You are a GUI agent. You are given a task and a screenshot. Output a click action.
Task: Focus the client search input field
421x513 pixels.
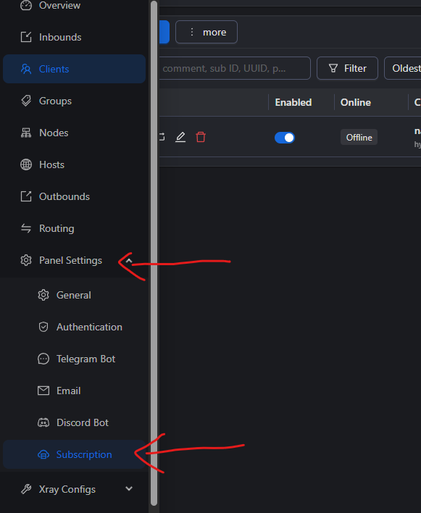[235, 68]
